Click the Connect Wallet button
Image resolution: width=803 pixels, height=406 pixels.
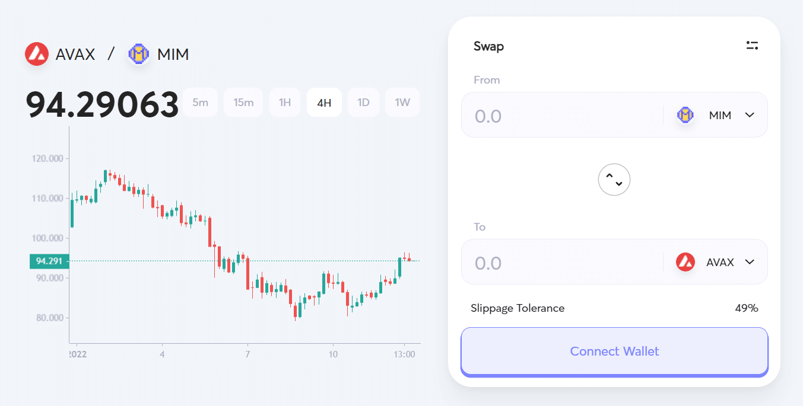click(x=614, y=351)
